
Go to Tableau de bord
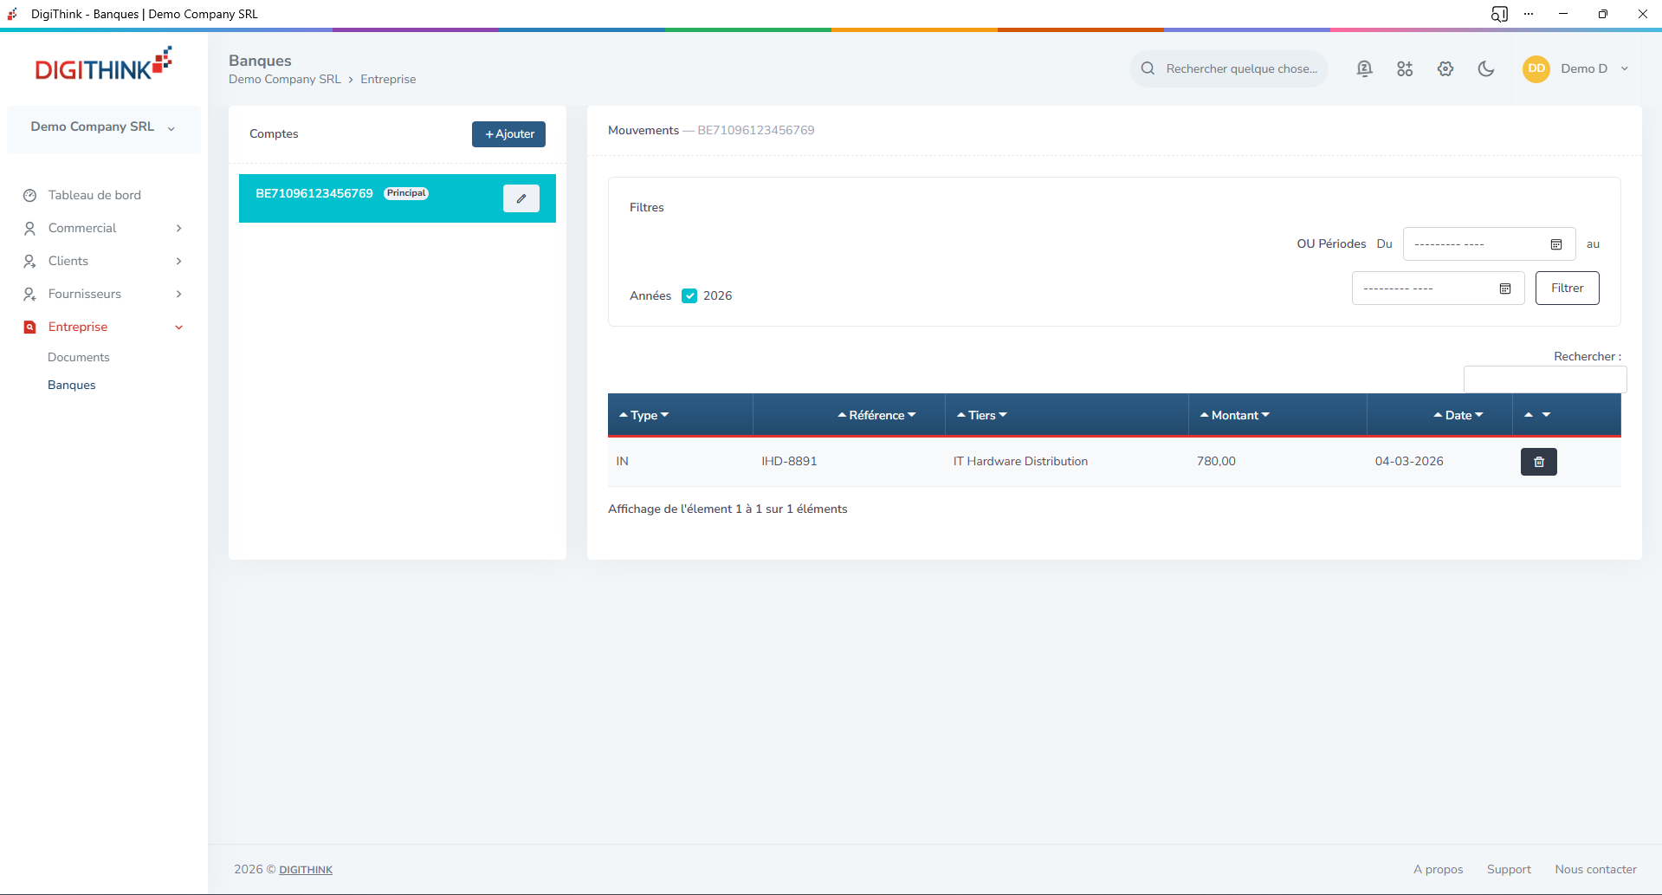[x=94, y=195]
